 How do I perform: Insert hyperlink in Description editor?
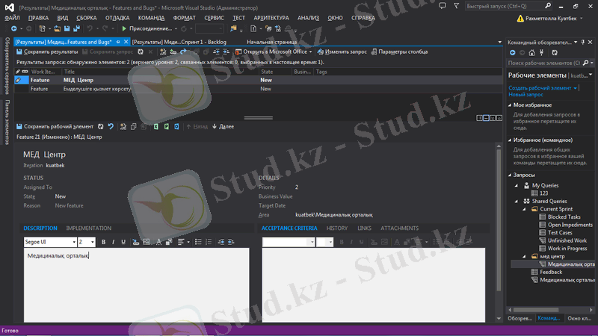click(135, 242)
